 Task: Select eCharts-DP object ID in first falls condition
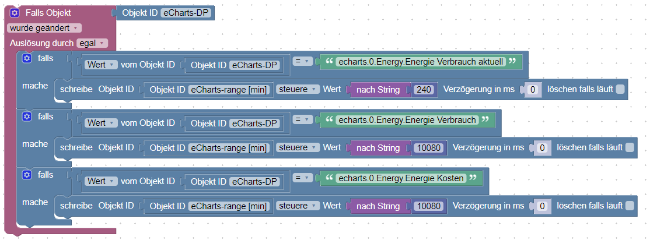tap(254, 65)
